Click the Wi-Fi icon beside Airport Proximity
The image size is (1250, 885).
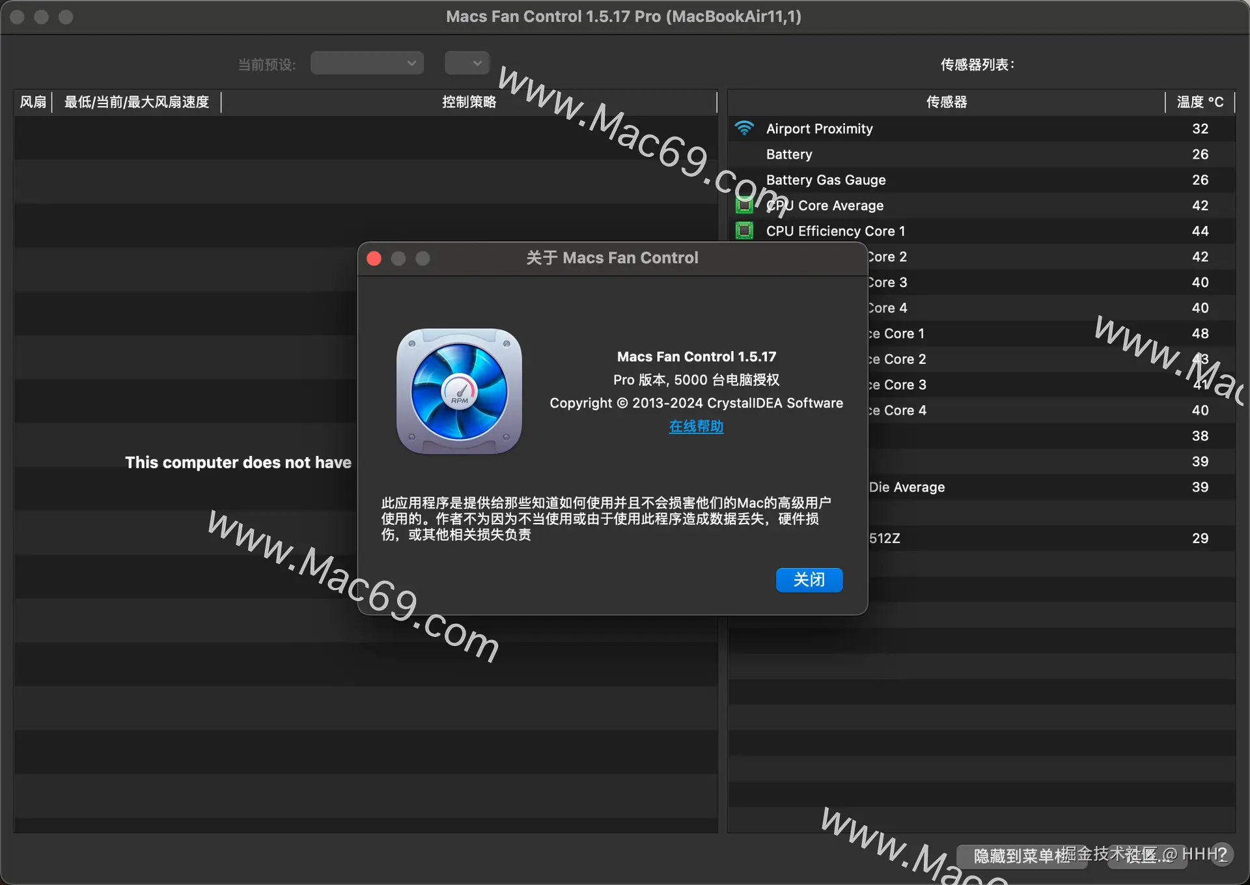[x=744, y=128]
